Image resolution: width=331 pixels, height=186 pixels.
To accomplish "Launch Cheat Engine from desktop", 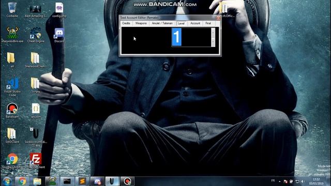I will click(36, 35).
